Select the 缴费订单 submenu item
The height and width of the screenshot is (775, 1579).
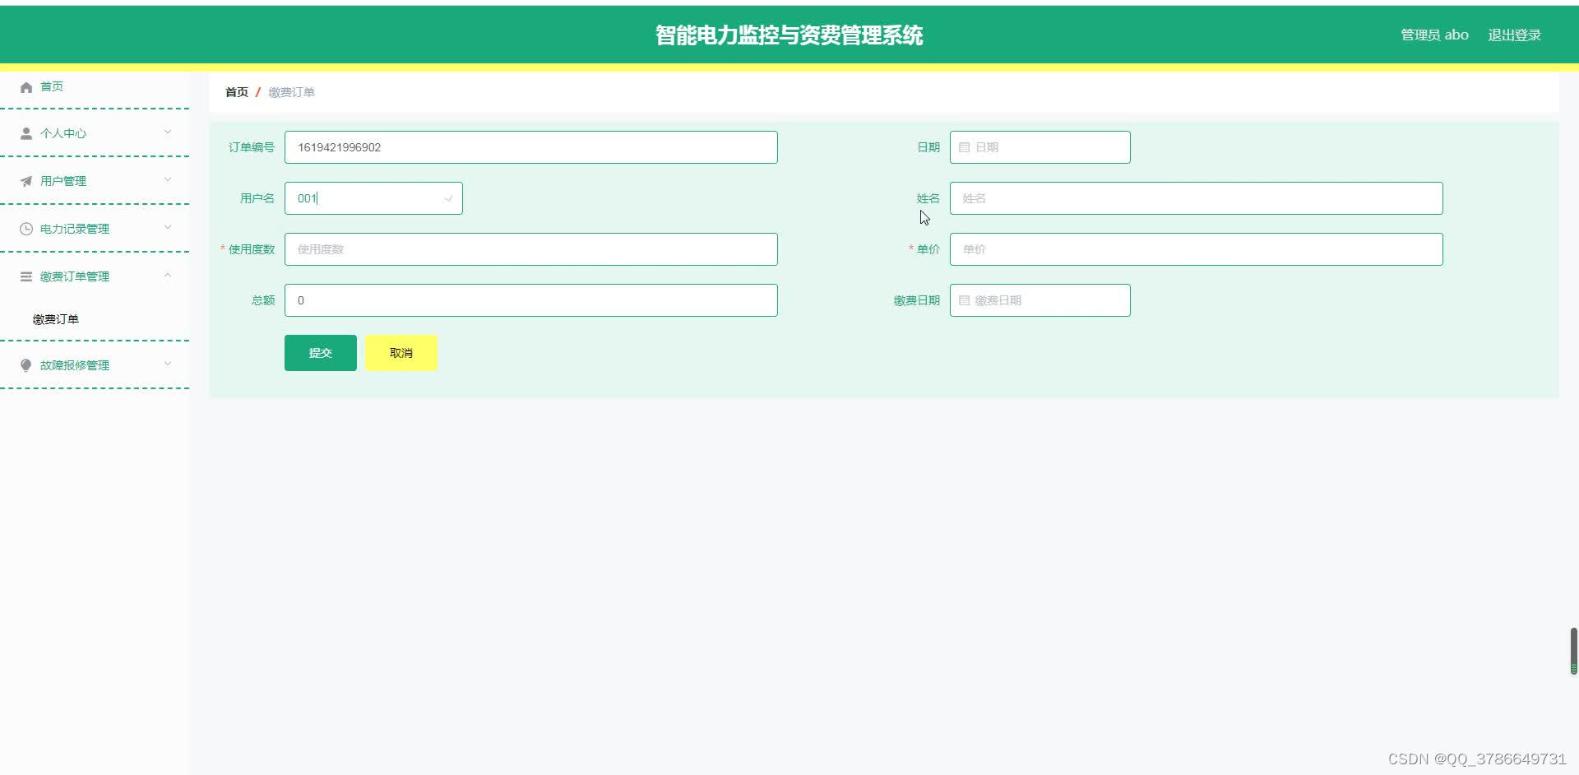click(56, 319)
